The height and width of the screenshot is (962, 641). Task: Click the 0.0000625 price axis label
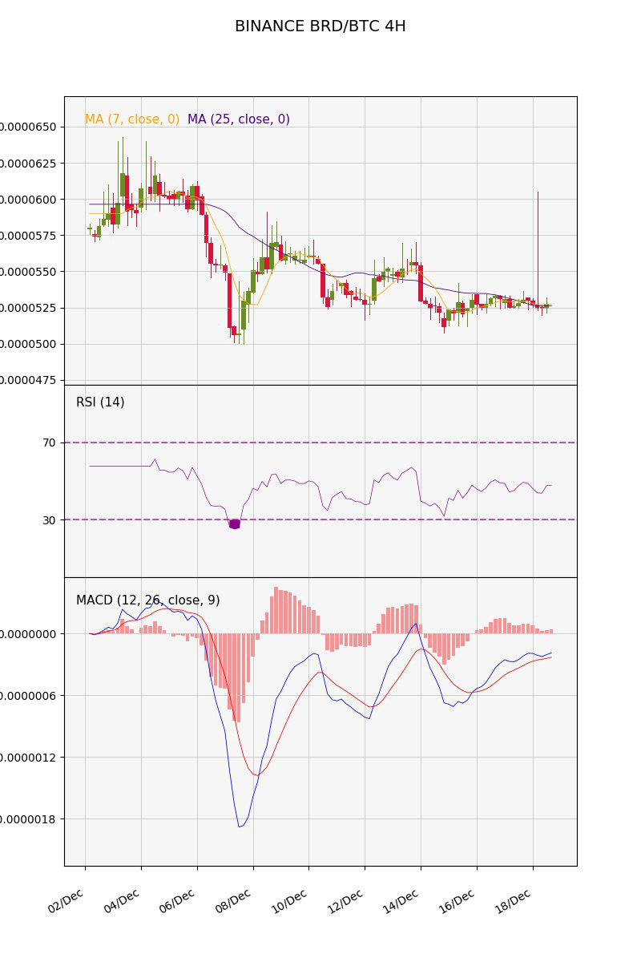(28, 163)
